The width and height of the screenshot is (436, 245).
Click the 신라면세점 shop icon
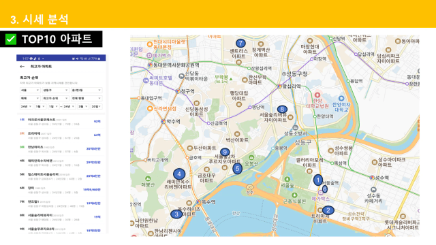150,108
